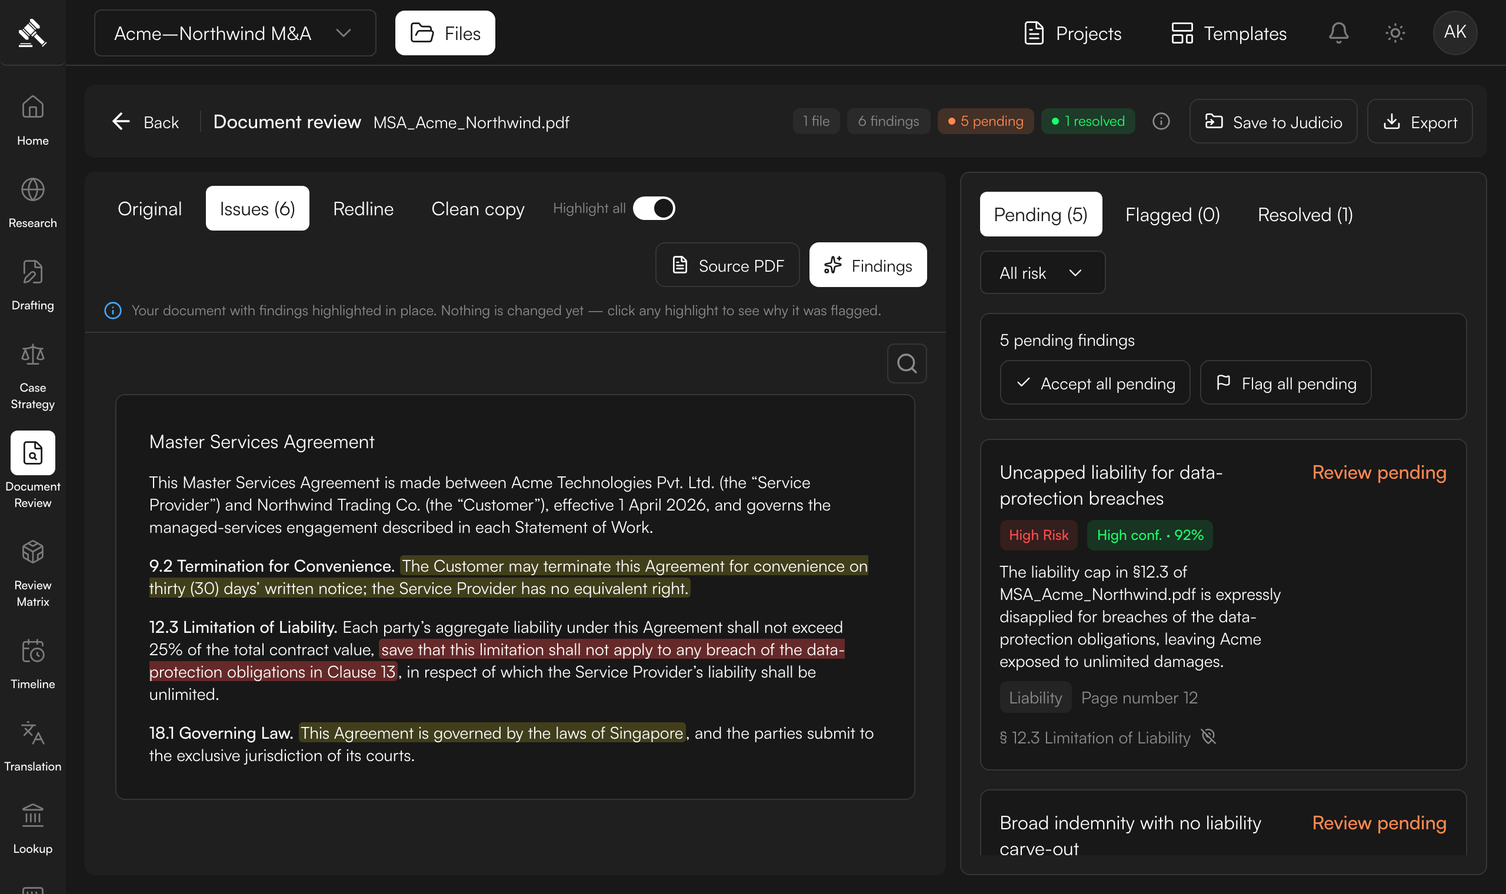The image size is (1506, 894).
Task: Open the AK user avatar menu
Action: [1455, 32]
